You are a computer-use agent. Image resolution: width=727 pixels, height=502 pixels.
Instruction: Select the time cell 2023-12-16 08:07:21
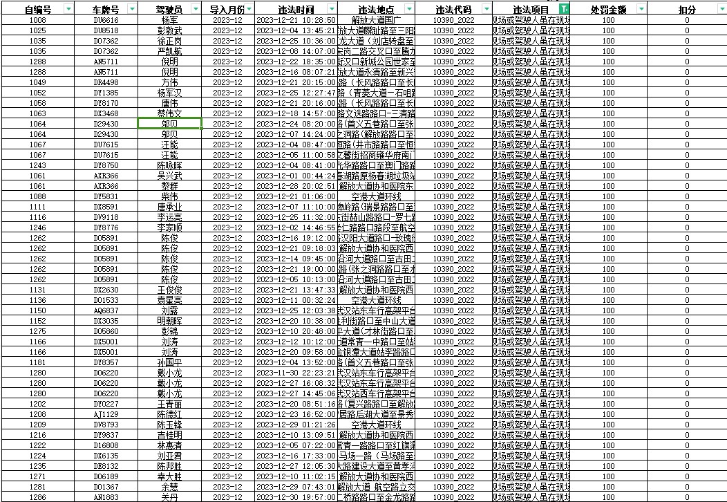pos(296,72)
